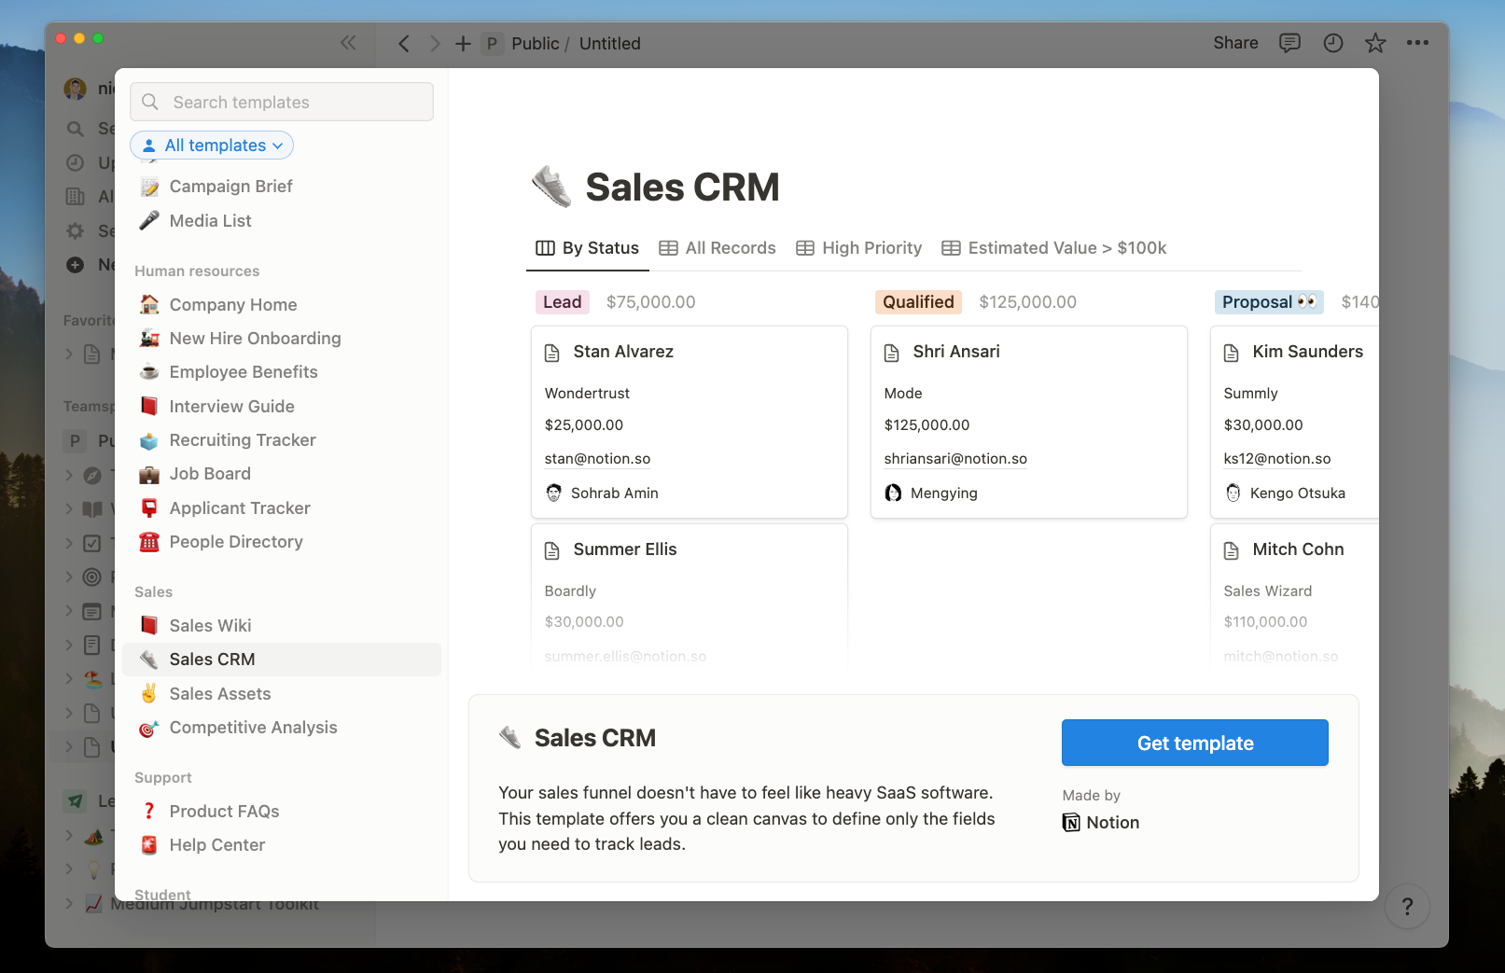Open the help question mark button

click(1407, 906)
